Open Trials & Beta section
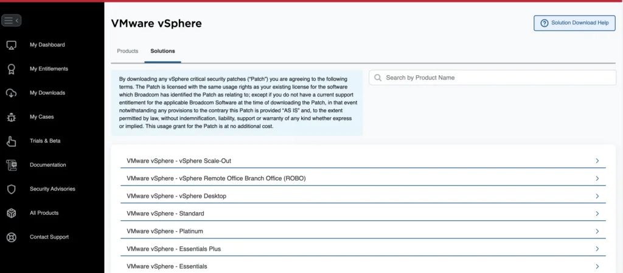 [x=45, y=141]
